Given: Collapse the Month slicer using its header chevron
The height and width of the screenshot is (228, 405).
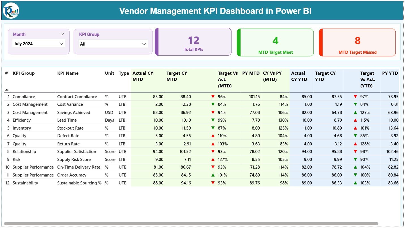Looking at the screenshot, I should 63,34.
